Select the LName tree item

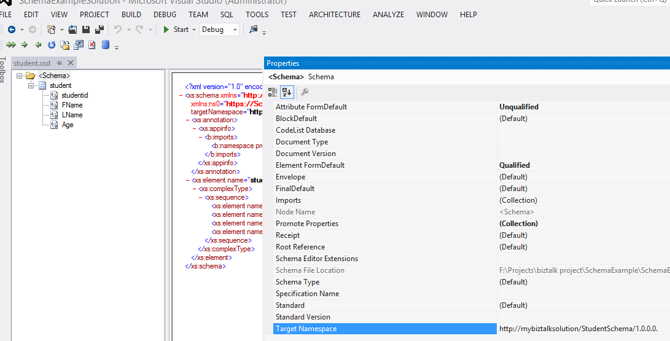click(72, 115)
